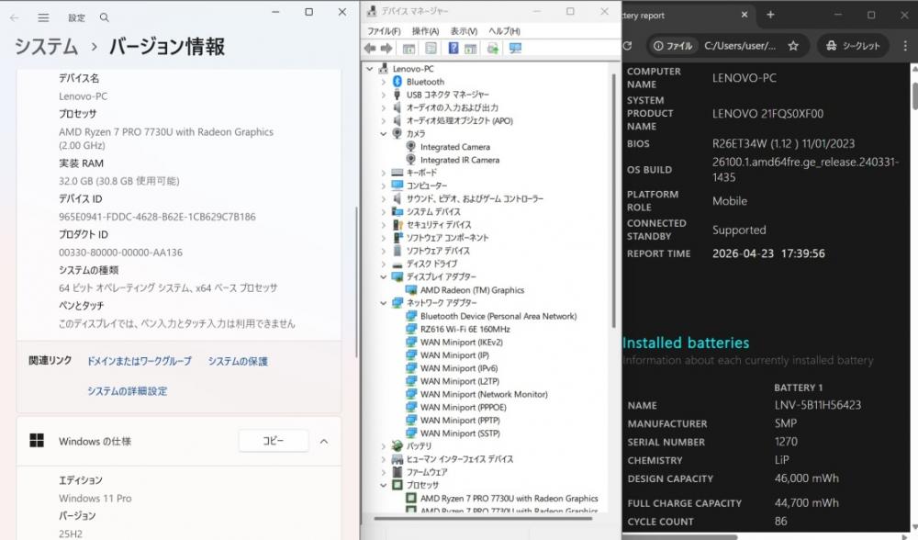
Task: Click the コピー button for Windows specs
Action: pos(274,442)
